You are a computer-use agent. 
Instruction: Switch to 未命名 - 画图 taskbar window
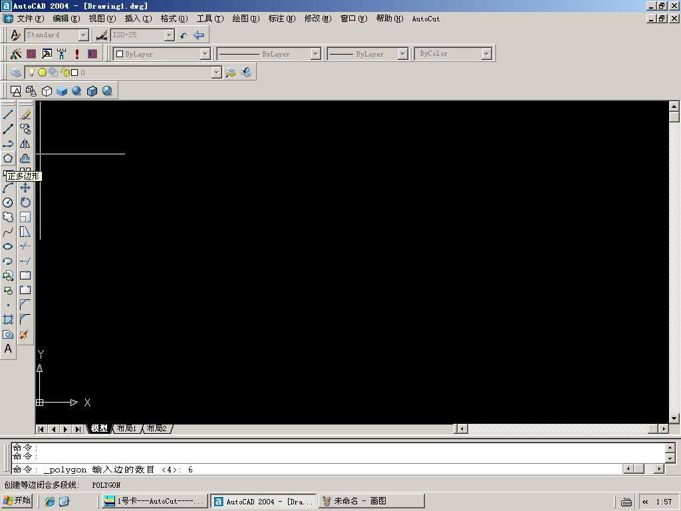pos(371,501)
